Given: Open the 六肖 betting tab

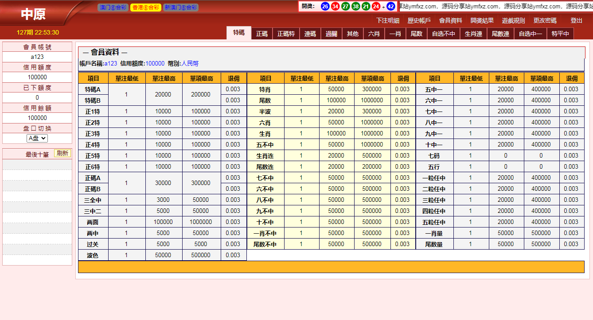Looking at the screenshot, I should pyautogui.click(x=374, y=34).
